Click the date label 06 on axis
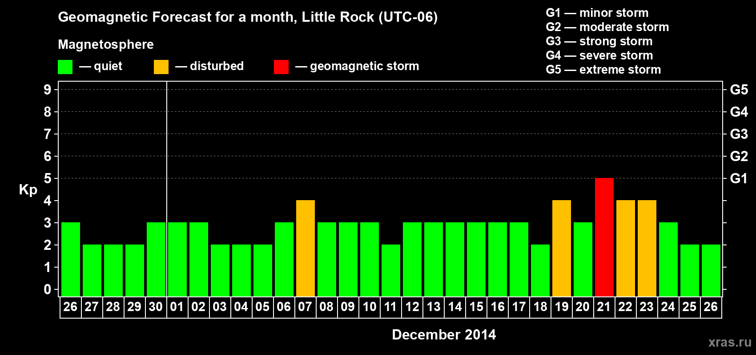This screenshot has height=355, width=756. click(284, 307)
